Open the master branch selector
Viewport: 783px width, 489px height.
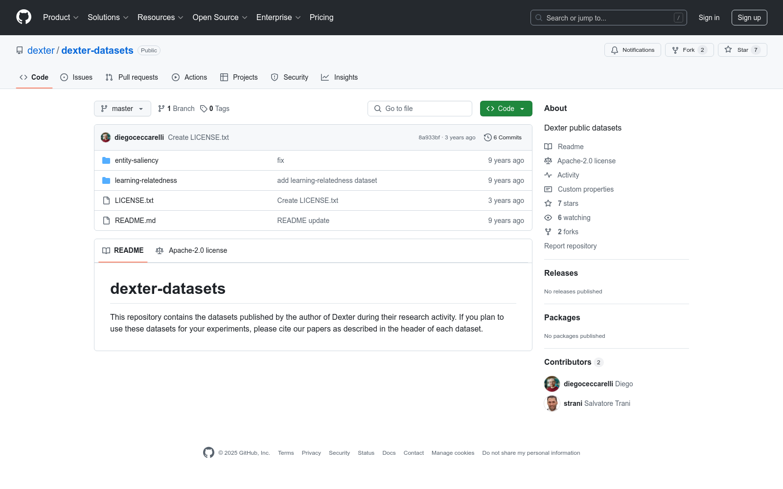click(122, 109)
